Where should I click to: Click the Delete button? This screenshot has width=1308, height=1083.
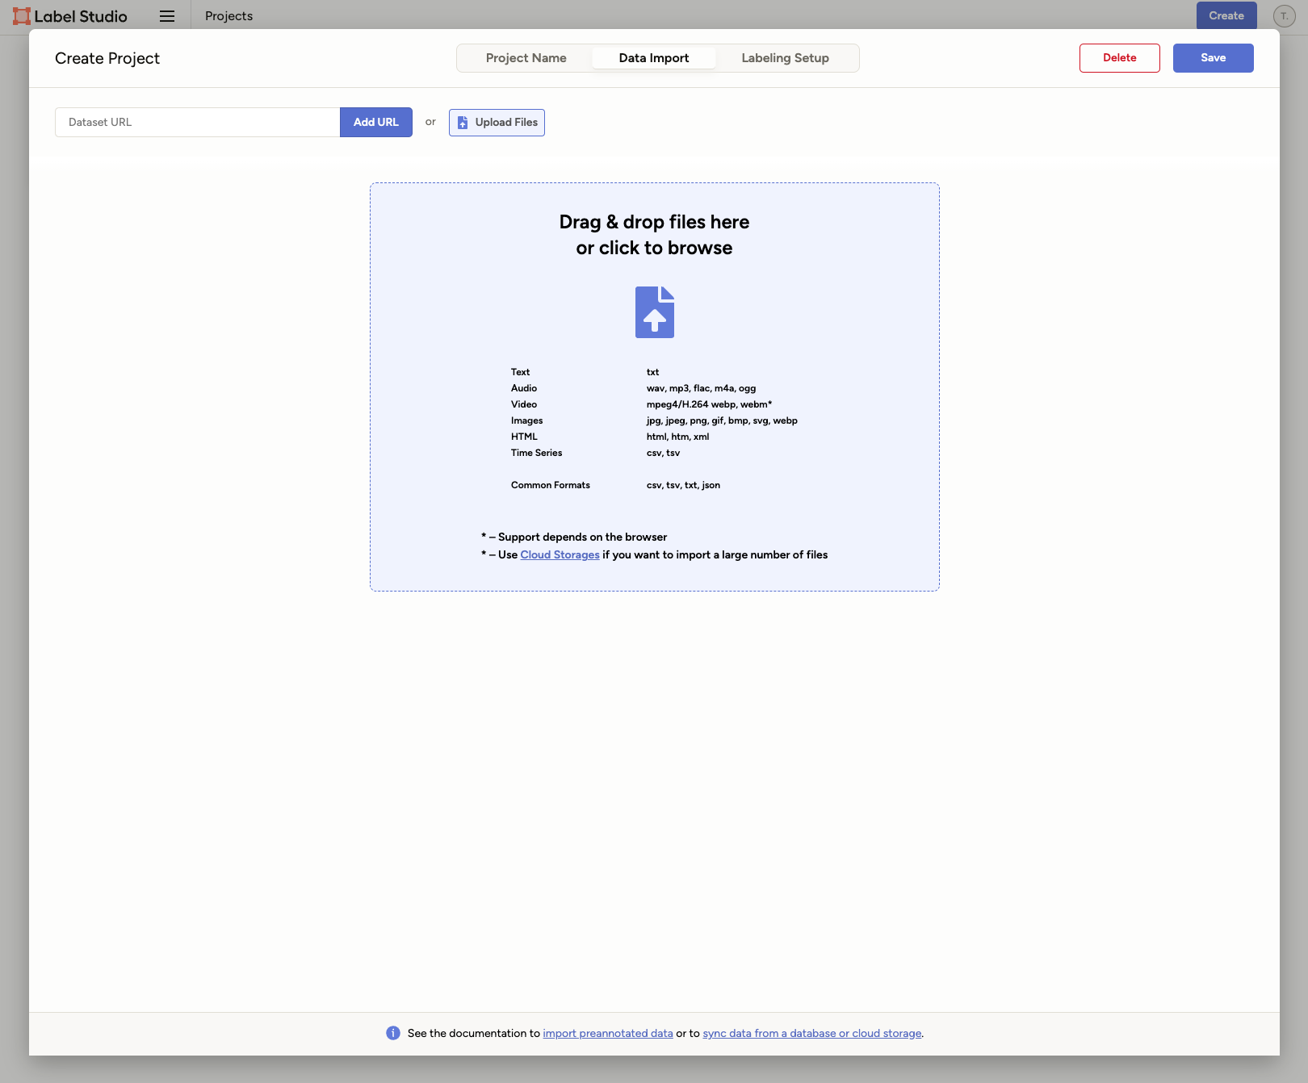pyautogui.click(x=1120, y=58)
